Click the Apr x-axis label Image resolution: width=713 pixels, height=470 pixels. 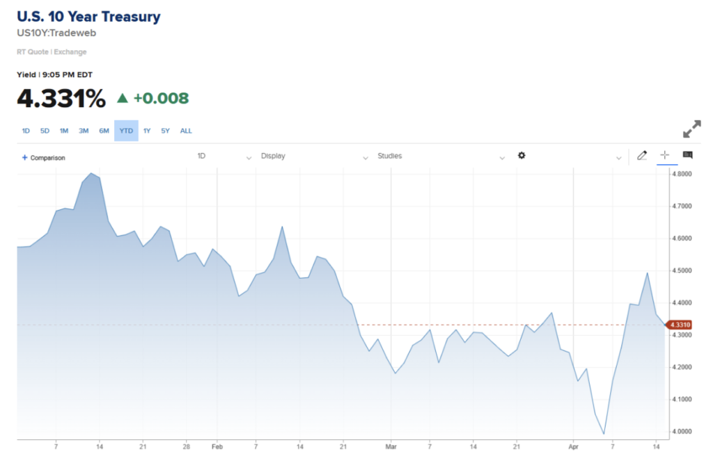point(574,447)
